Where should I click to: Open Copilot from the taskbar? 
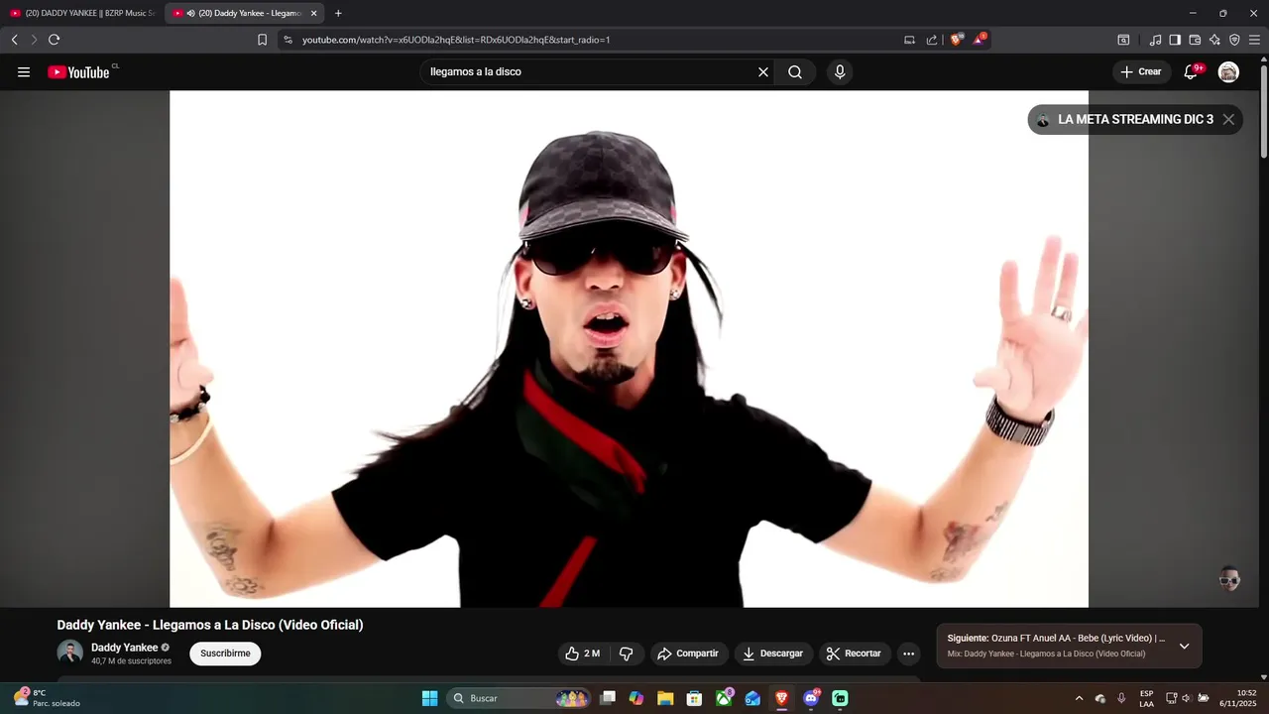point(636,698)
